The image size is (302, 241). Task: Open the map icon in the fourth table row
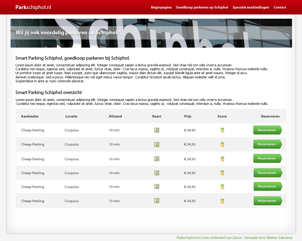click(x=157, y=173)
